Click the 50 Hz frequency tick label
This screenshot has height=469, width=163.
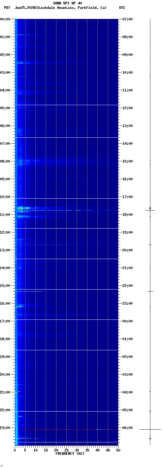(118, 450)
